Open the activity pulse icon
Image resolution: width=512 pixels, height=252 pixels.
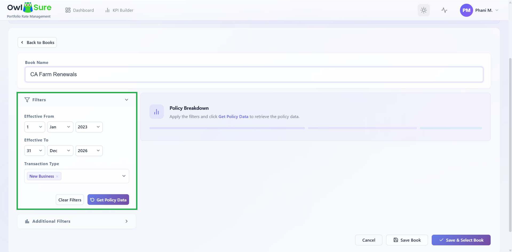tap(444, 10)
